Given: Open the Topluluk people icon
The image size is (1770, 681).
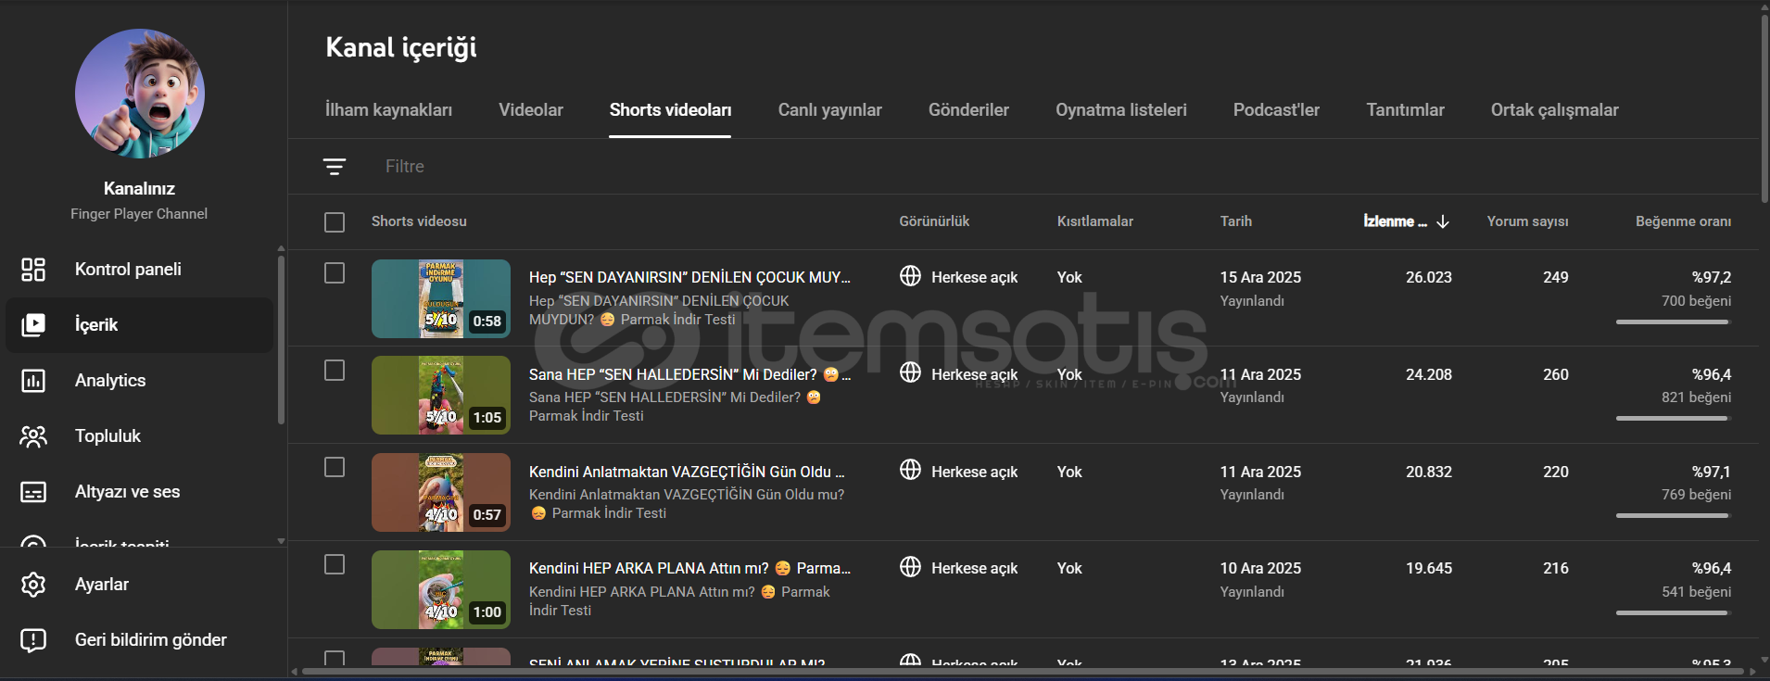Looking at the screenshot, I should pos(33,436).
